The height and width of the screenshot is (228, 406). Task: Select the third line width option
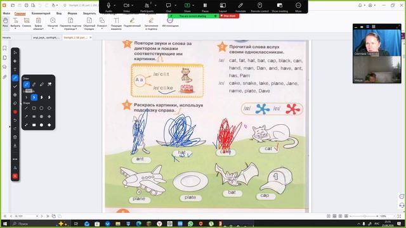tap(42, 98)
